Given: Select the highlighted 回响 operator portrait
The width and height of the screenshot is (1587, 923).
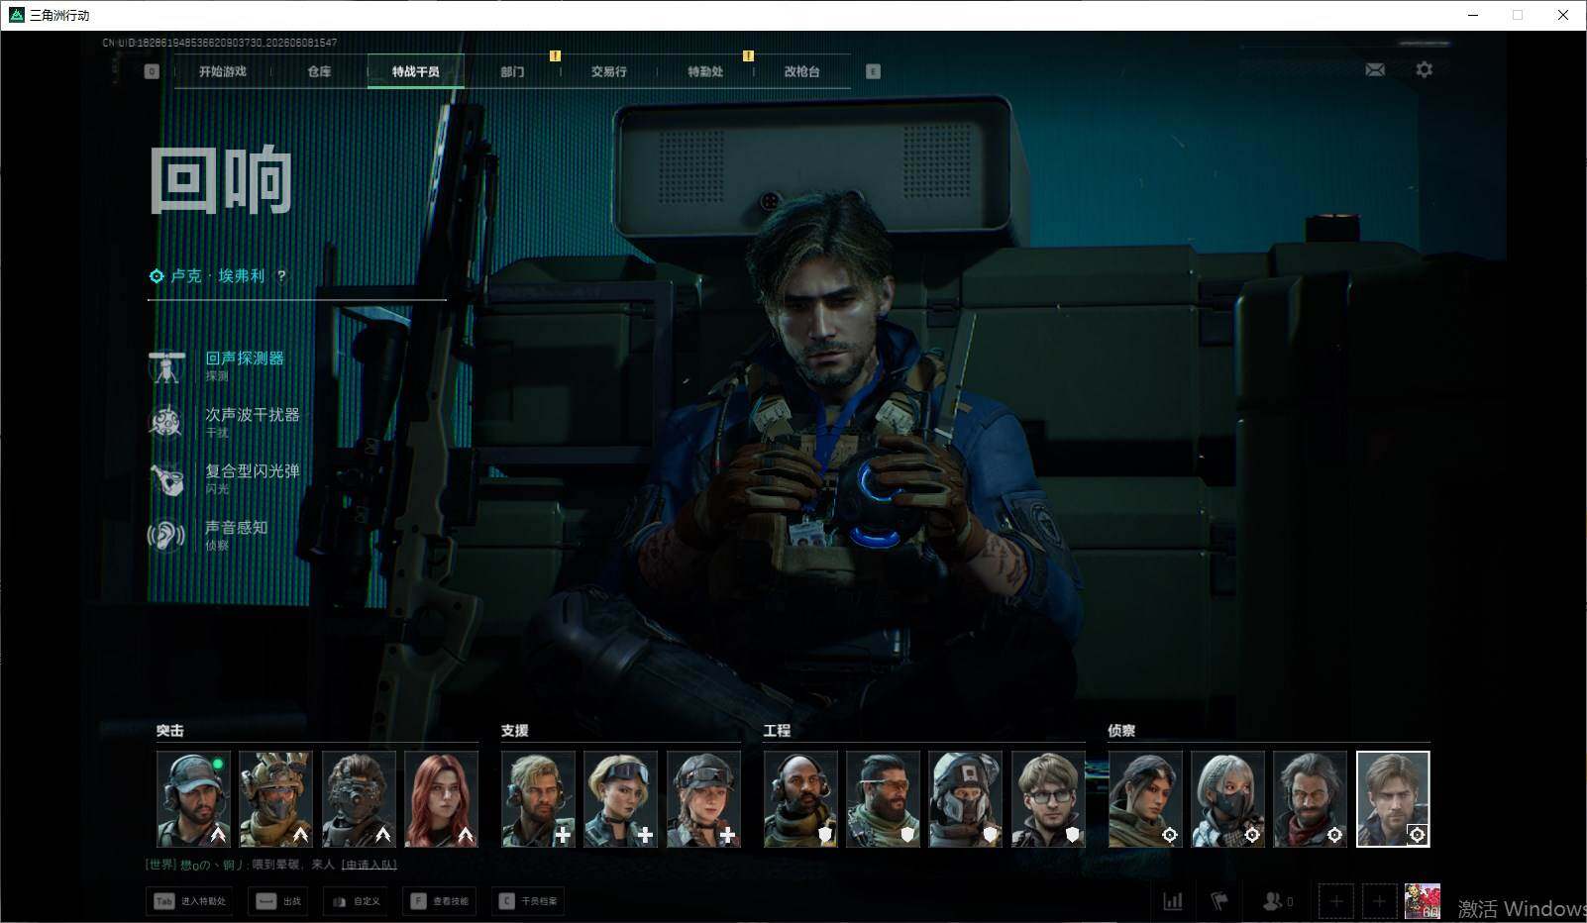Looking at the screenshot, I should click(x=1393, y=799).
